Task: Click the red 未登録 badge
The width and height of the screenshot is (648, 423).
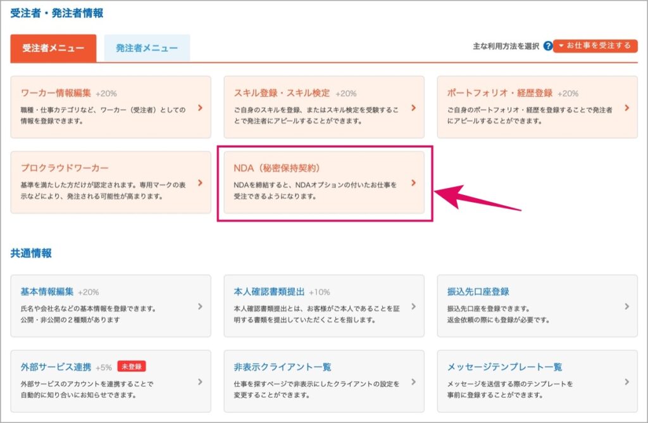Action: coord(132,367)
